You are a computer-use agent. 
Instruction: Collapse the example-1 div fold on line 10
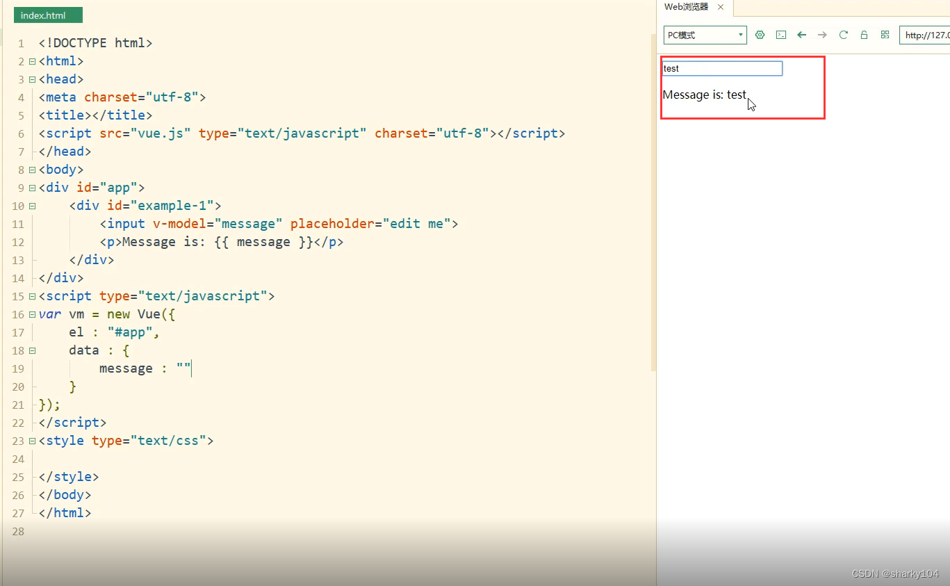(x=32, y=206)
